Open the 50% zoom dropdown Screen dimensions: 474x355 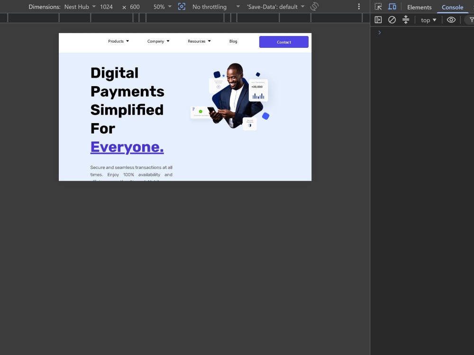point(162,7)
